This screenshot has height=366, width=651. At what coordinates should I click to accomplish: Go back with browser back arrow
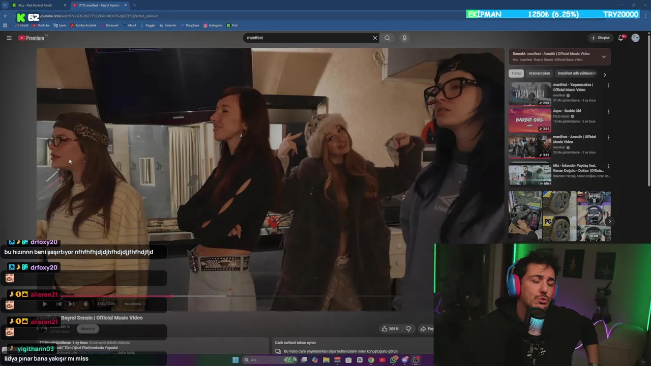(5, 16)
